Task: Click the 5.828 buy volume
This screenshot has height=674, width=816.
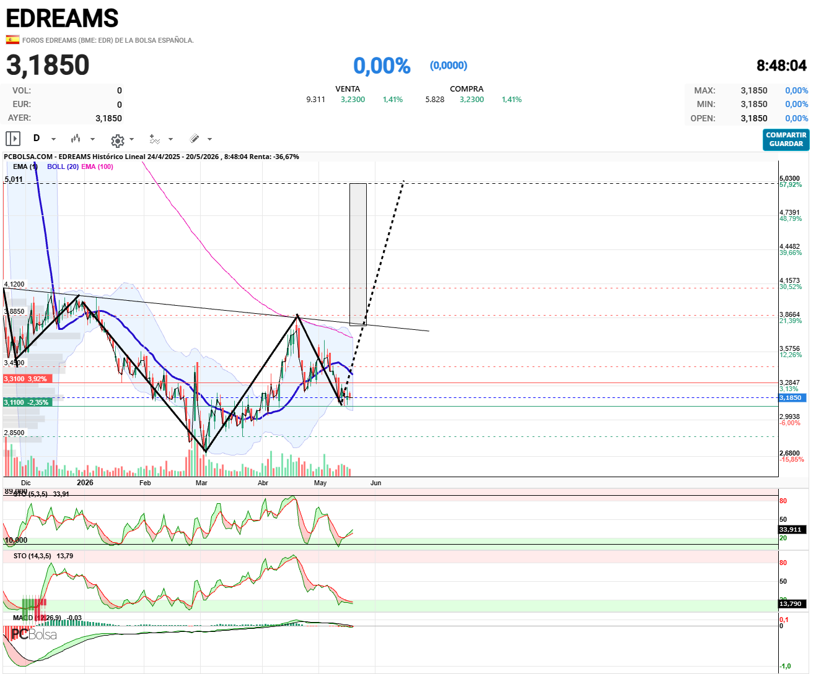Action: click(434, 100)
